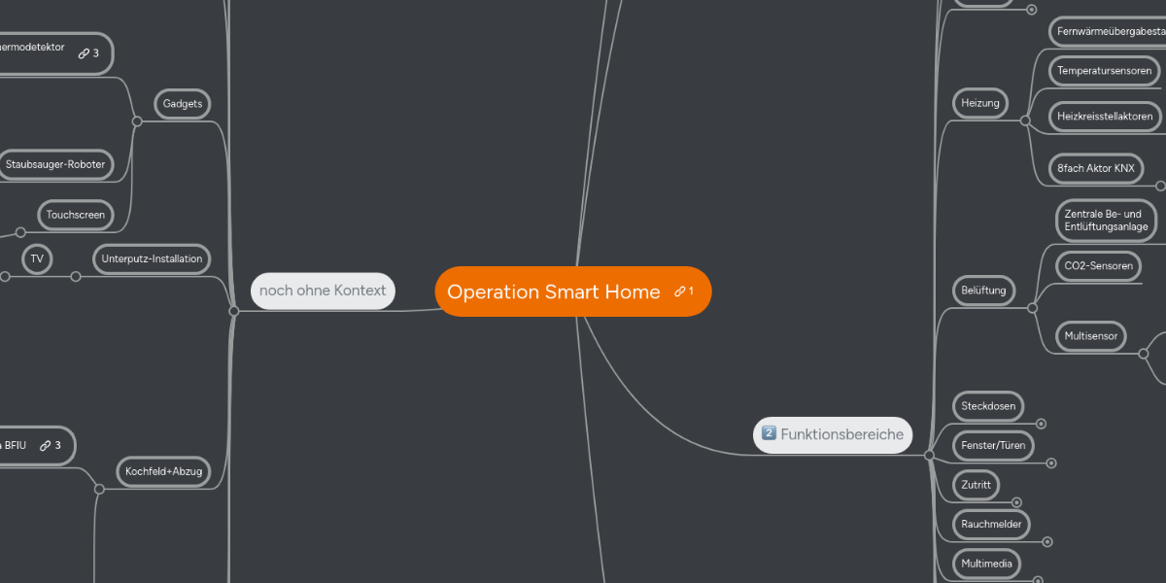Select the TV node
The height and width of the screenshot is (583, 1166).
pyautogui.click(x=37, y=259)
